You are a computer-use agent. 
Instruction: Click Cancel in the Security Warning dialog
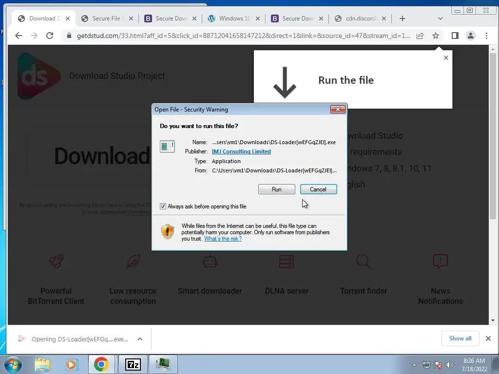coord(318,189)
